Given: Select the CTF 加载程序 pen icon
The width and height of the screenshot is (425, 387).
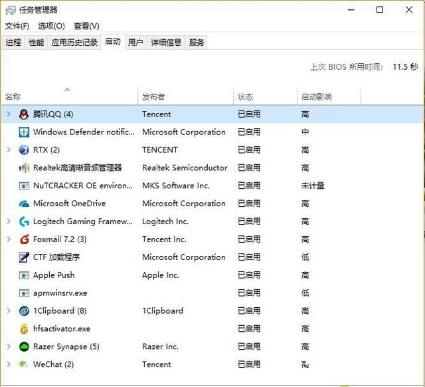Looking at the screenshot, I should tap(24, 257).
